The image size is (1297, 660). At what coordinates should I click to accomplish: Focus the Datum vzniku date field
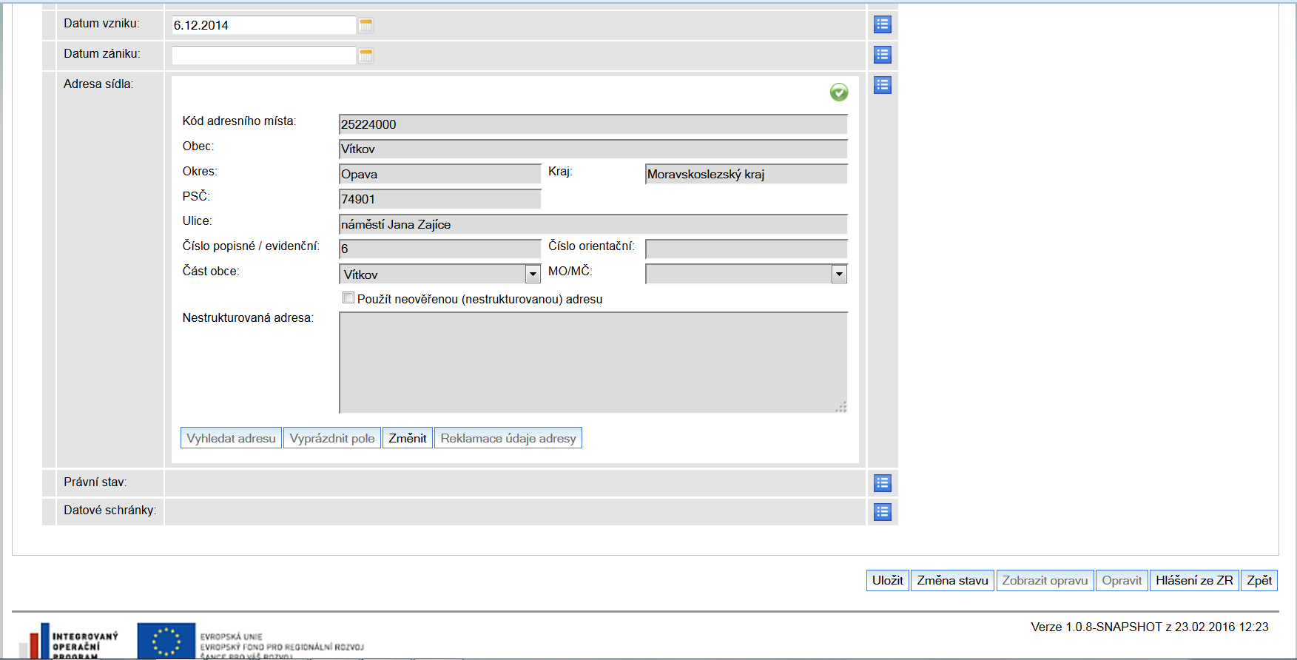[x=263, y=25]
